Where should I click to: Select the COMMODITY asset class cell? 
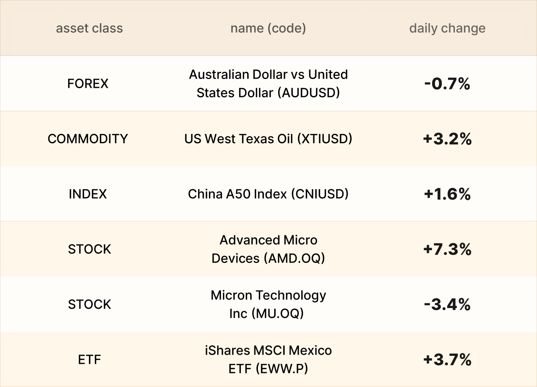(88, 139)
